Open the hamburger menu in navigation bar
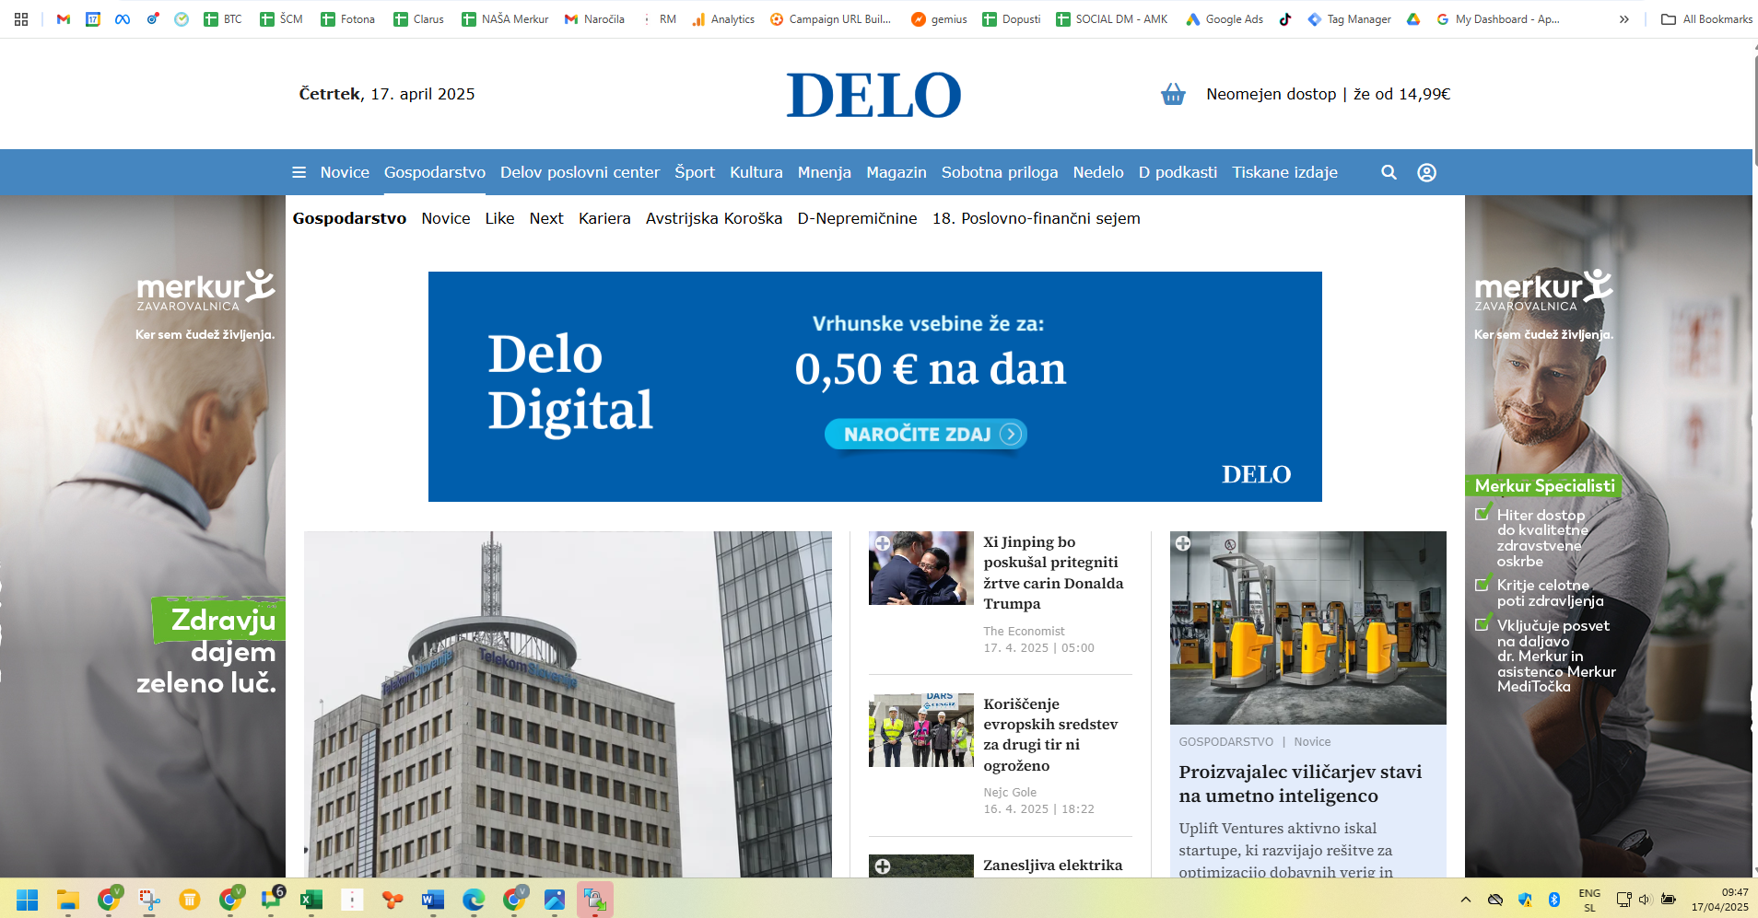Image resolution: width=1758 pixels, height=918 pixels. pyautogui.click(x=299, y=172)
